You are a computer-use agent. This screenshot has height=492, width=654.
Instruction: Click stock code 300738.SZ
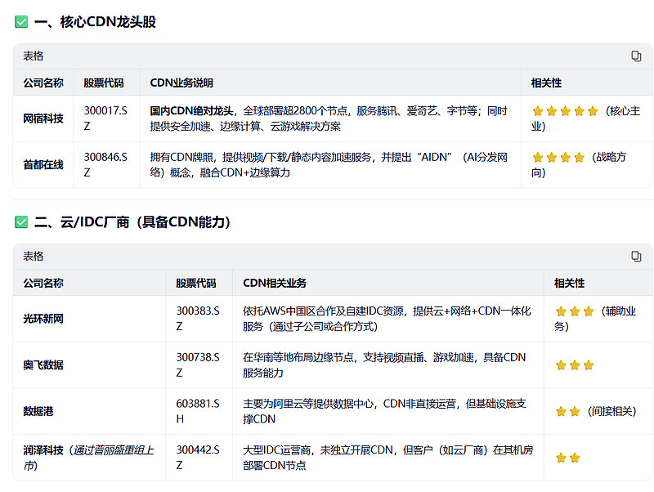198,365
